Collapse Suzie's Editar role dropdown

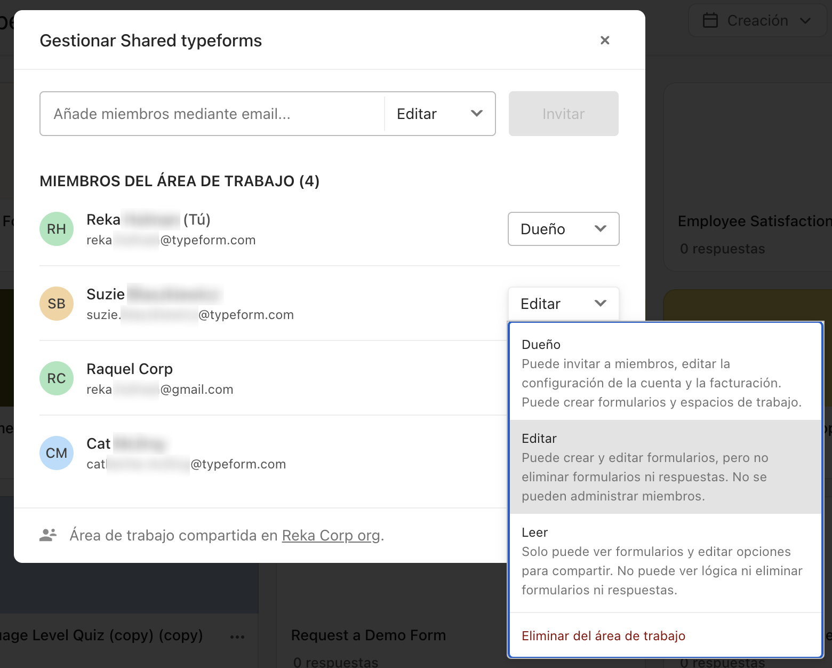coord(564,304)
